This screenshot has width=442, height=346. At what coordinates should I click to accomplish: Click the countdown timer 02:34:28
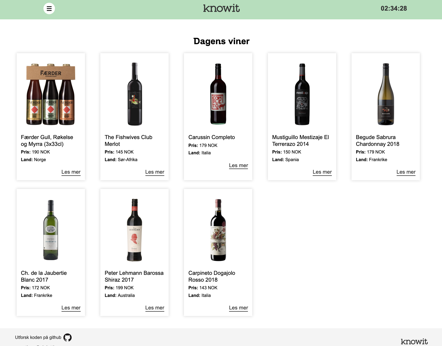click(x=394, y=8)
